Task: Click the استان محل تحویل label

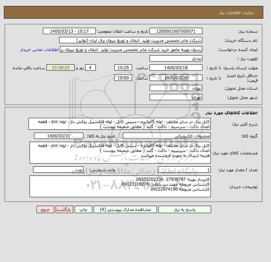Action: (241, 88)
